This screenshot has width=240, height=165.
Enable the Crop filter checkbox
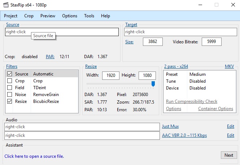tap(9, 81)
